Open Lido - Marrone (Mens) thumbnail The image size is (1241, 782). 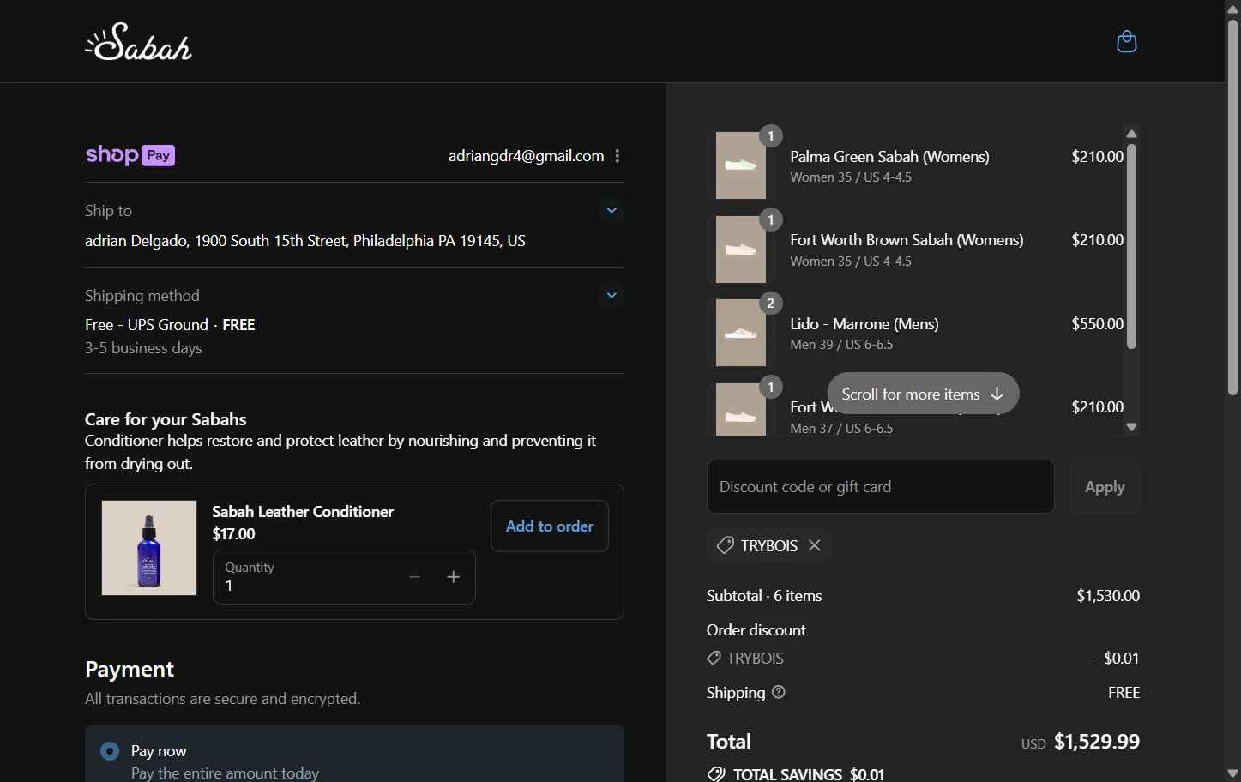tap(741, 333)
